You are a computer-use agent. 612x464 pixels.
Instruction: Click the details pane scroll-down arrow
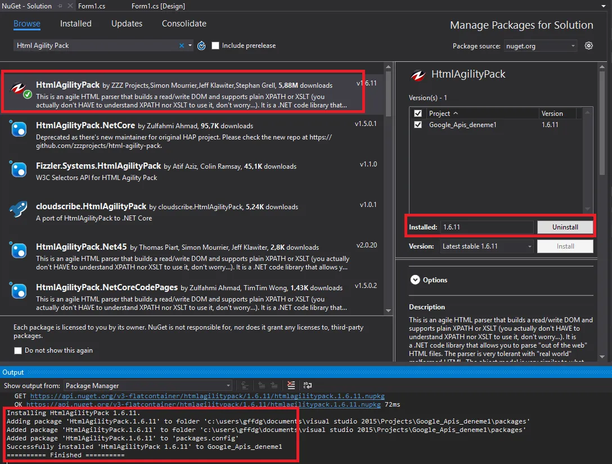(x=602, y=357)
